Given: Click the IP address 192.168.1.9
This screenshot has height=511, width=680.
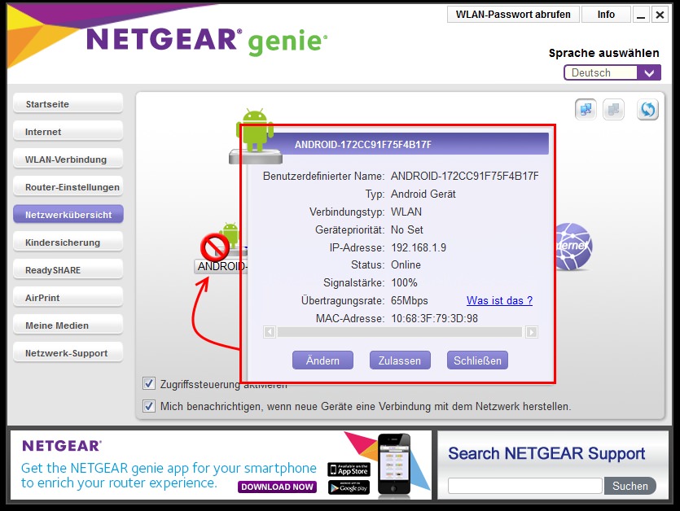Looking at the screenshot, I should tap(419, 247).
